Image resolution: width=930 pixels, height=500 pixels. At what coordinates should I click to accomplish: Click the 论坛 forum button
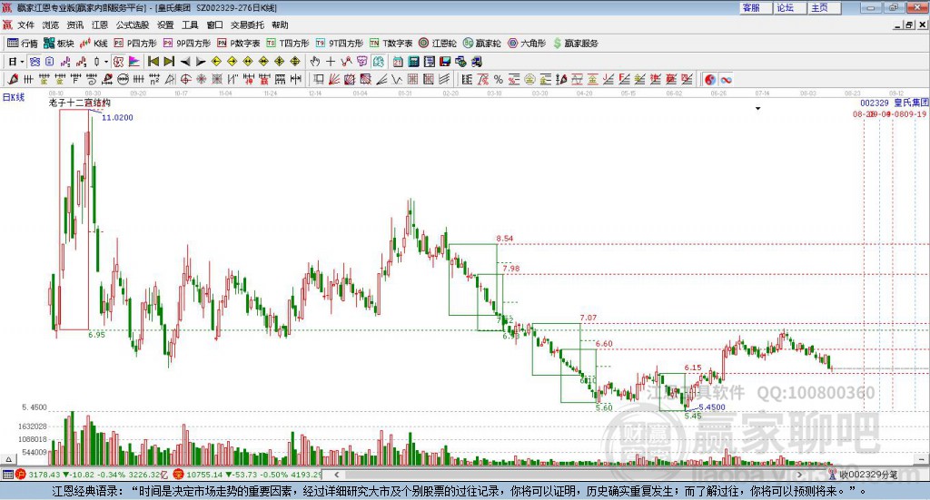click(x=790, y=7)
